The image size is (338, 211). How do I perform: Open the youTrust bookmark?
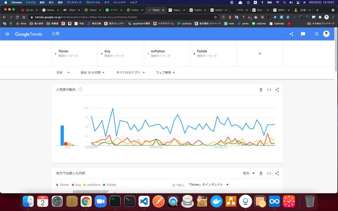click(x=185, y=23)
